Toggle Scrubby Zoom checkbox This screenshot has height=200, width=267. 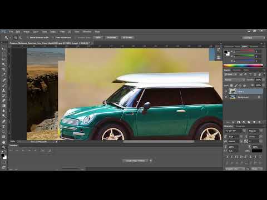[75, 38]
